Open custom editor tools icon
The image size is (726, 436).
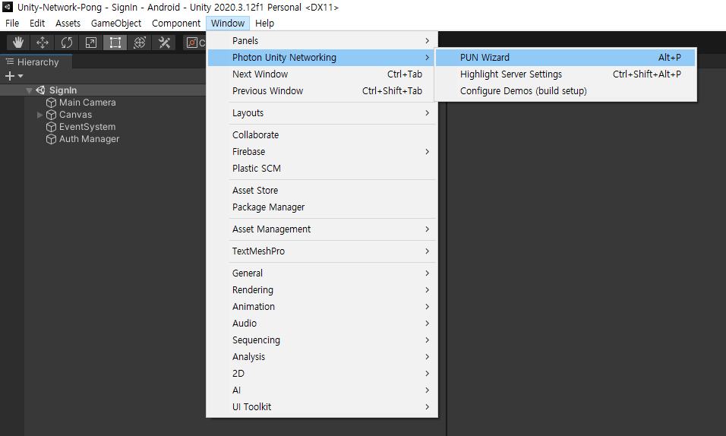tap(164, 43)
